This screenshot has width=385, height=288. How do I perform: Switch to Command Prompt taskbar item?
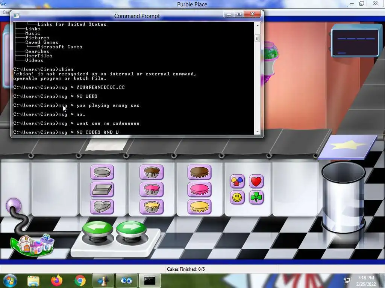(150, 280)
